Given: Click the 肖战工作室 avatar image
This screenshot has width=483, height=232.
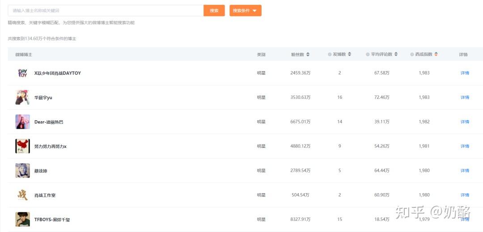Looking at the screenshot, I should point(22,195).
